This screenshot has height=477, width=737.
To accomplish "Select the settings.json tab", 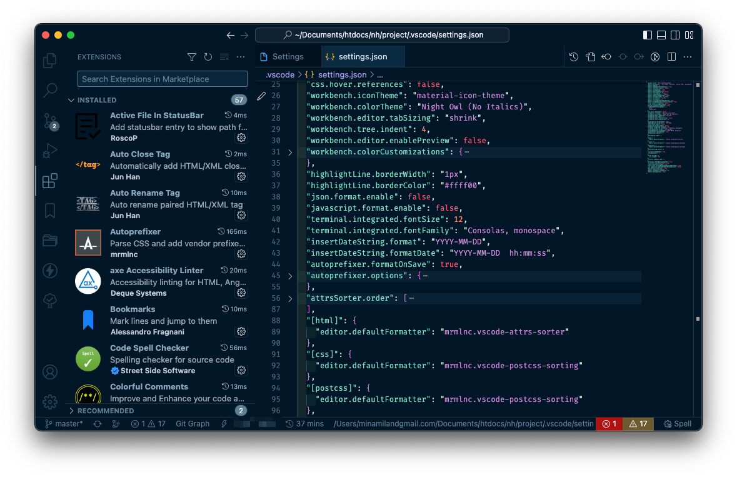I will [x=363, y=57].
